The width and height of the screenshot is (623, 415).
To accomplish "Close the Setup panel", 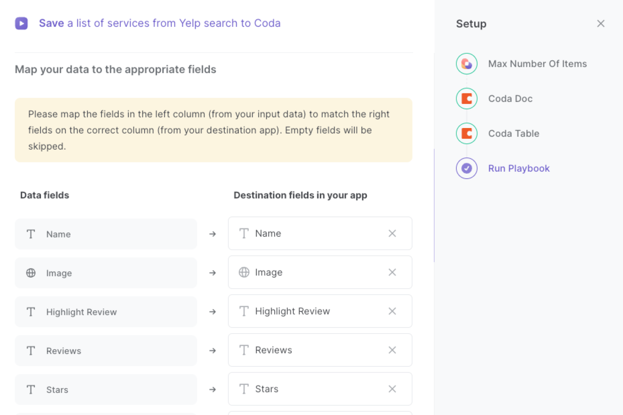I will pos(600,24).
